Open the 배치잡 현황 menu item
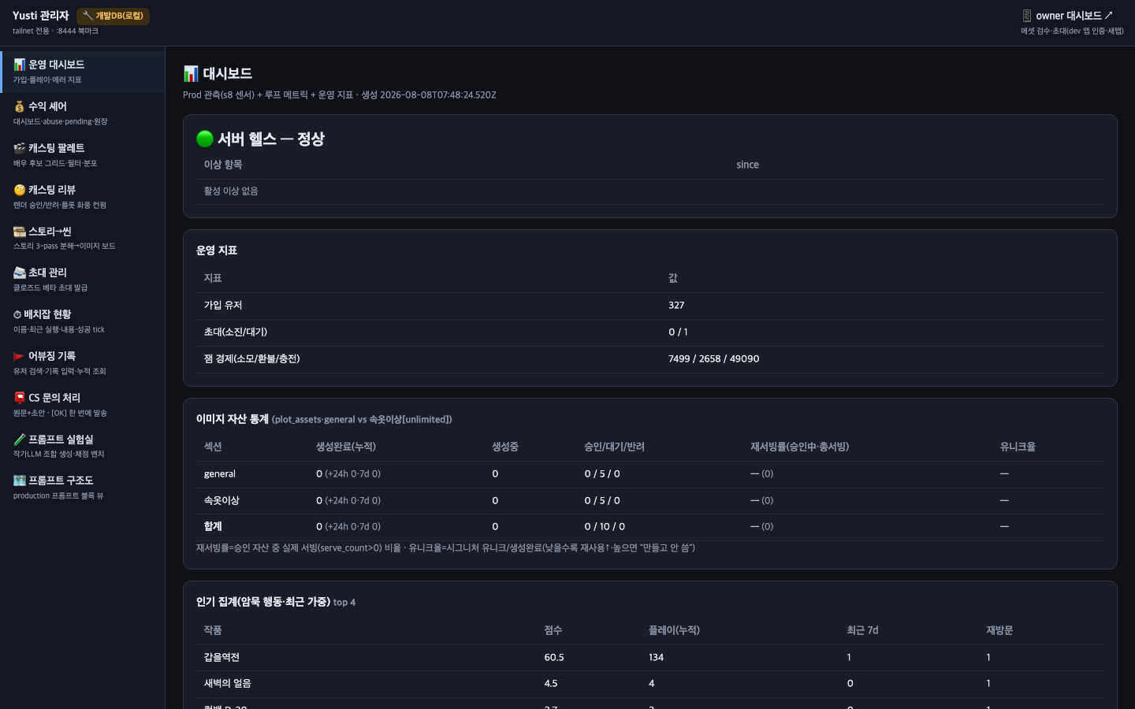The image size is (1135, 709). (x=83, y=321)
